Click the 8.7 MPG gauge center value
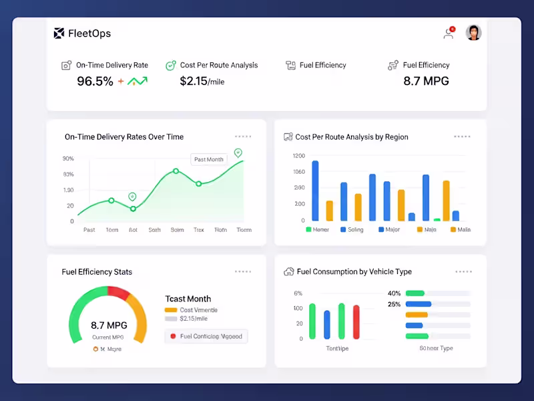The image size is (534, 401). click(x=109, y=325)
